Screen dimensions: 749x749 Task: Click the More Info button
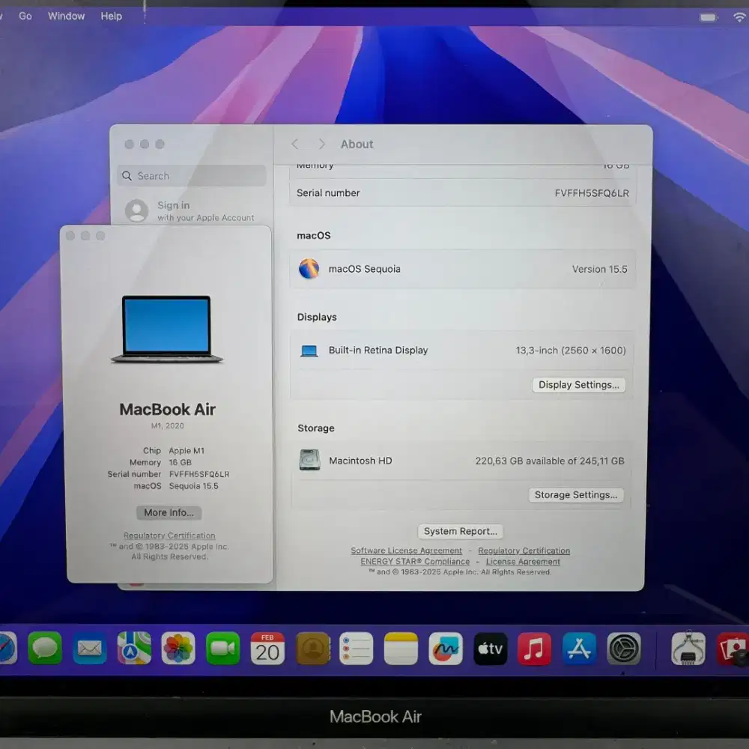point(168,512)
